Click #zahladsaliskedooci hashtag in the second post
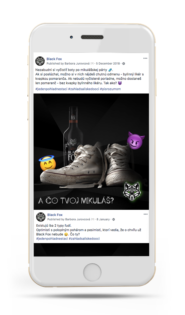The image size is (185, 315). click(84, 239)
